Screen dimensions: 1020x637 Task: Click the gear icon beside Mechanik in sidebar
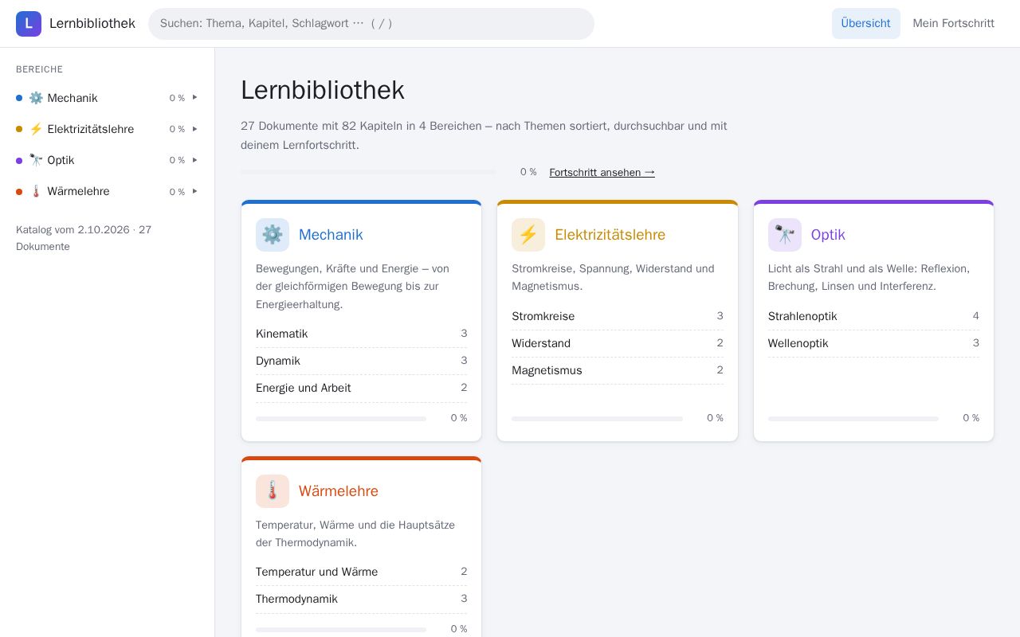(x=36, y=98)
